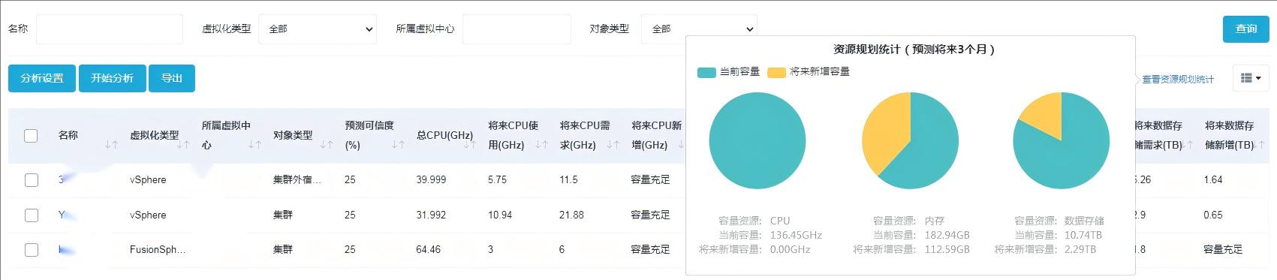Sort by 对象类型 column arrows

(326, 144)
